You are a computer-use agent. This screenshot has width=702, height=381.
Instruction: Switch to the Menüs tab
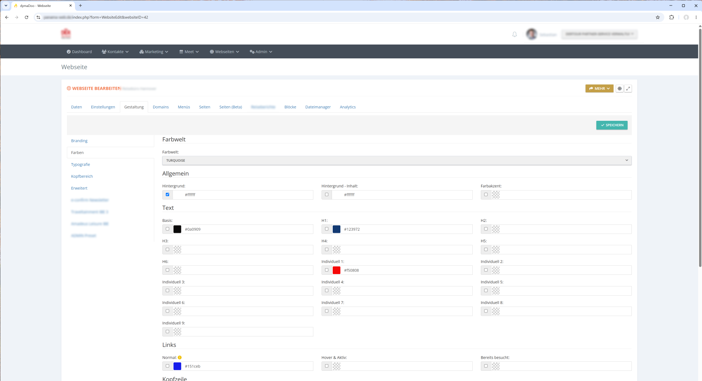point(184,107)
